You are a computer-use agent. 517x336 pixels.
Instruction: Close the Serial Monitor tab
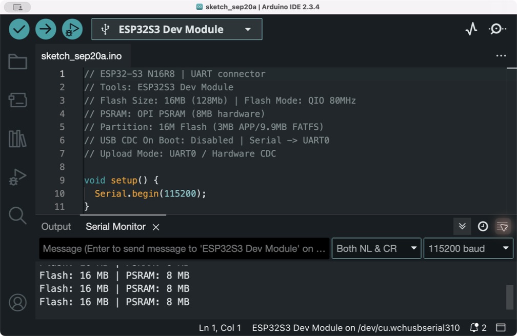point(156,227)
